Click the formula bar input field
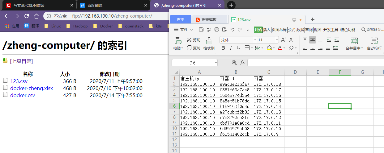Viewport: 384px width, 153px height. click(x=315, y=63)
